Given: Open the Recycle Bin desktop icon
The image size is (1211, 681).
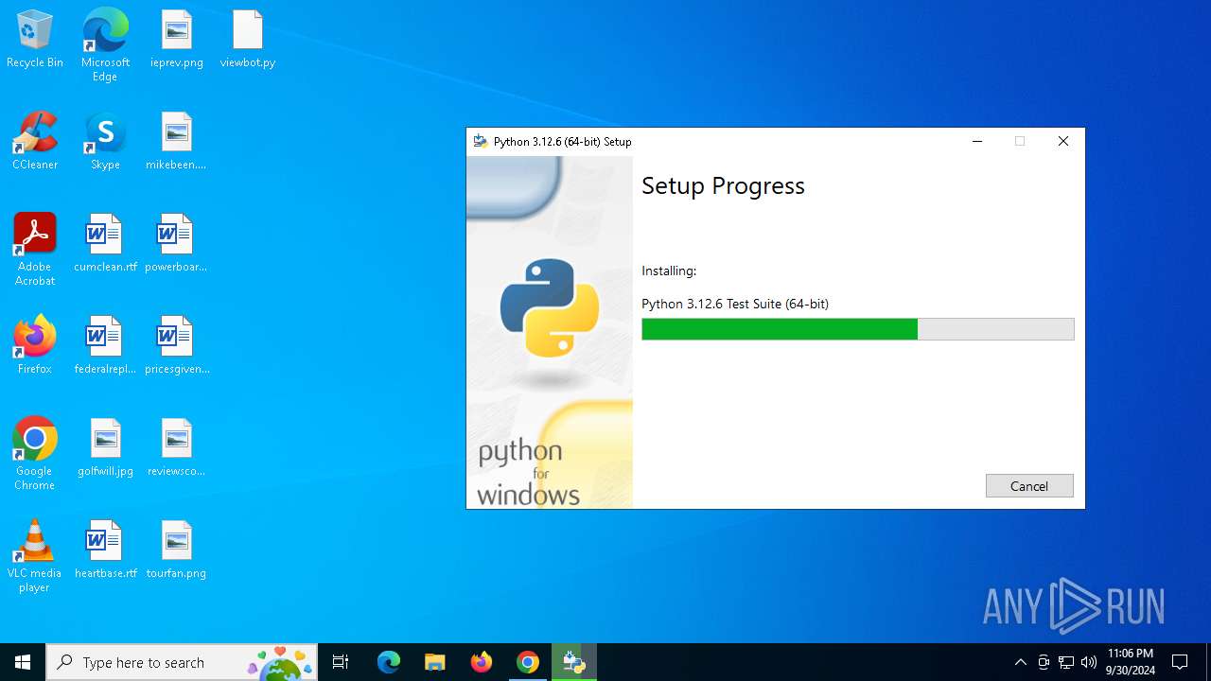Looking at the screenshot, I should (35, 40).
